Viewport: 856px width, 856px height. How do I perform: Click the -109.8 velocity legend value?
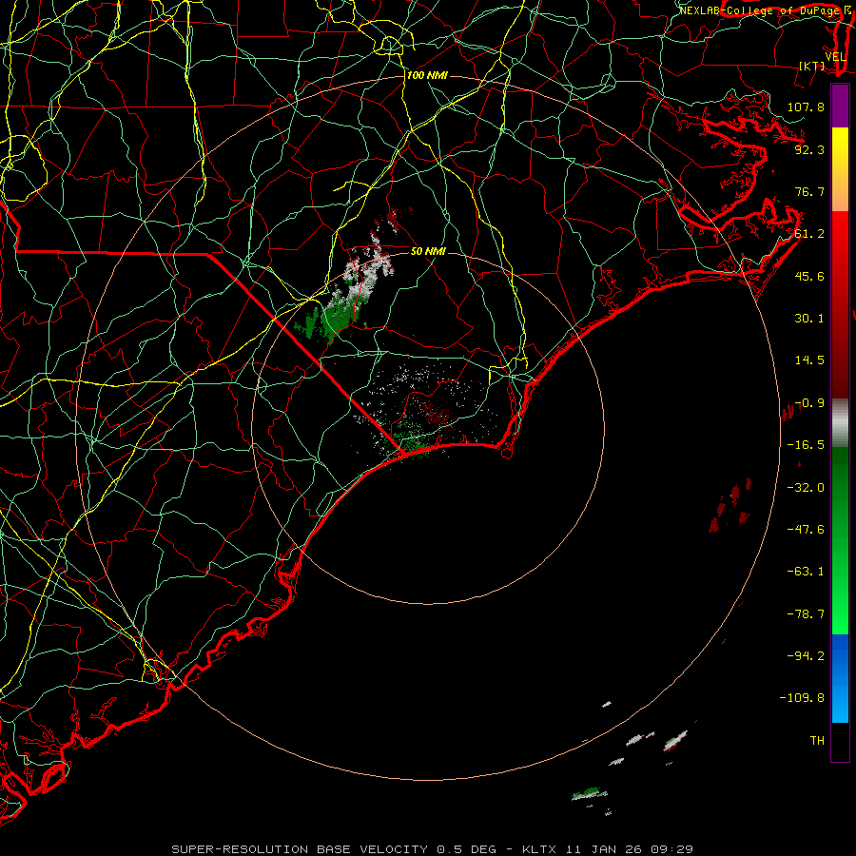point(802,698)
